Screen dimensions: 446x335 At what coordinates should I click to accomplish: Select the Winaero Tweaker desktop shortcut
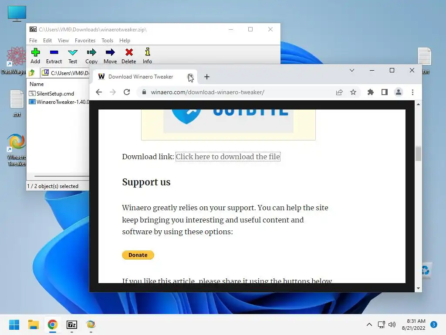point(17,150)
